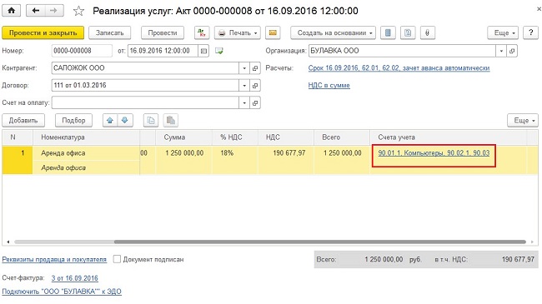Open Счет на оплату card icon
The image size is (542, 304).
[255, 102]
